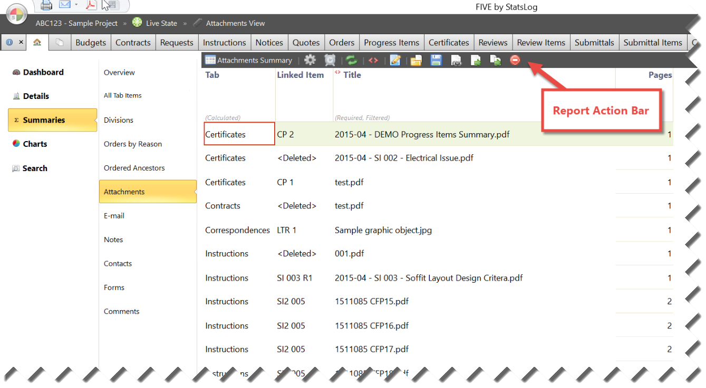Refresh using the green arrows icon
This screenshot has width=706, height=388.
351,60
